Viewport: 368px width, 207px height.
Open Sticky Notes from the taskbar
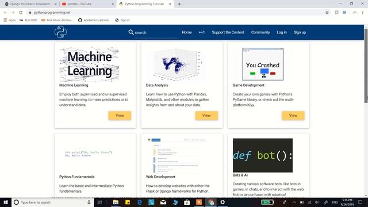pos(128,202)
